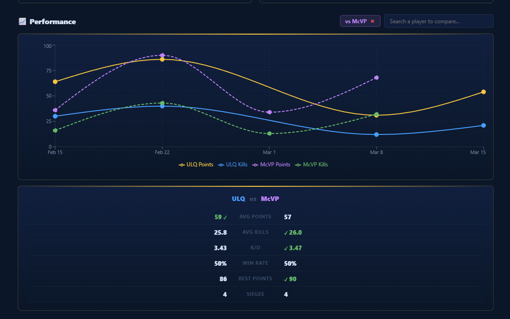This screenshot has height=319, width=510.
Task: Toggle ULQ Points series in the legend
Action: 196,165
